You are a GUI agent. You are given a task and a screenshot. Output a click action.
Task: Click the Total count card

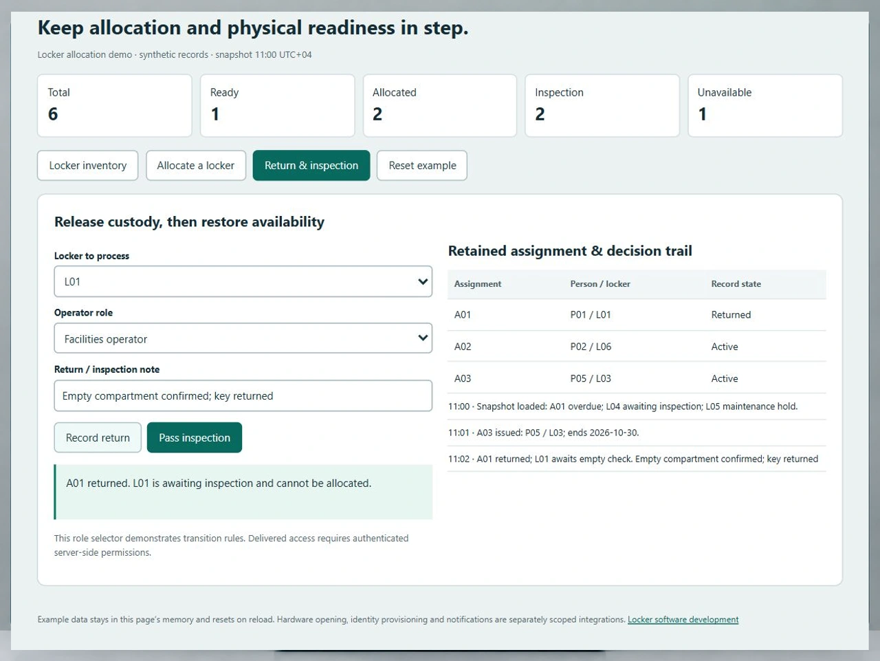115,106
